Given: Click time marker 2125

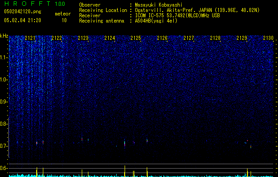Looking at the screenshot, I should (x=136, y=38).
